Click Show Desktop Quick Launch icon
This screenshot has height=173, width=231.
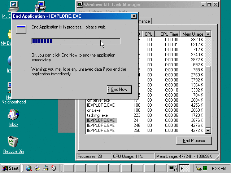[x=45, y=168]
